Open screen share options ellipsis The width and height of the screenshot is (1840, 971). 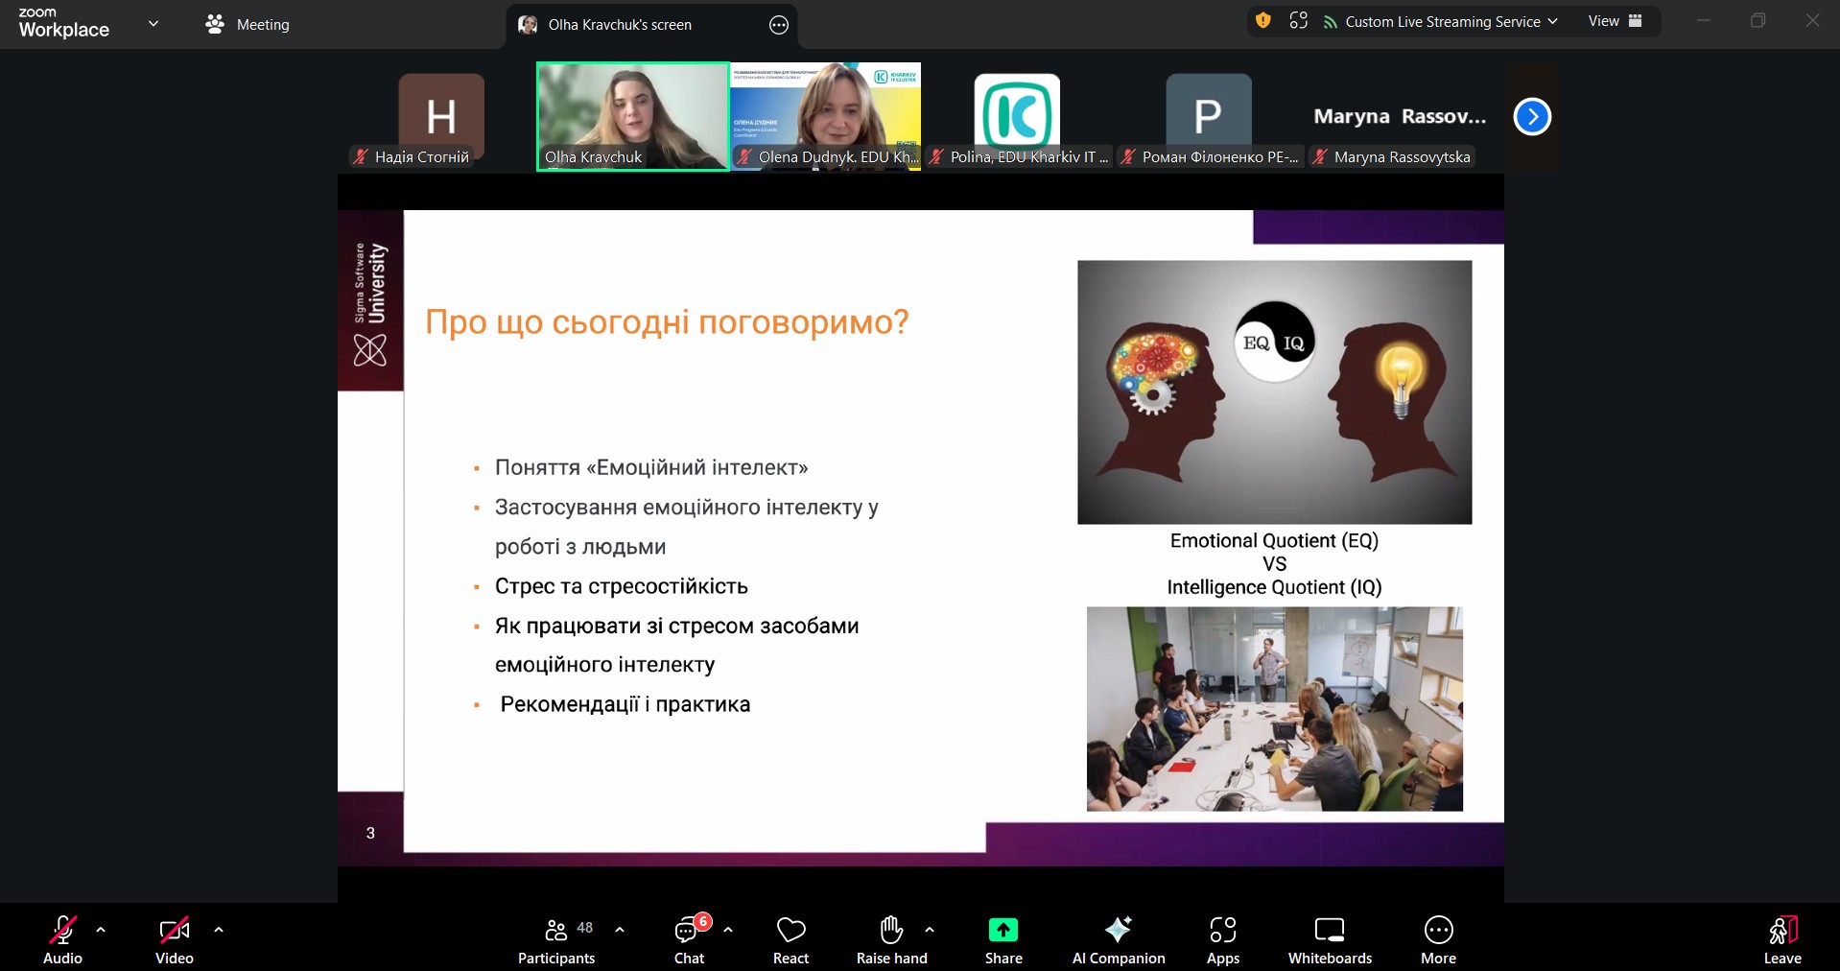coord(779,25)
